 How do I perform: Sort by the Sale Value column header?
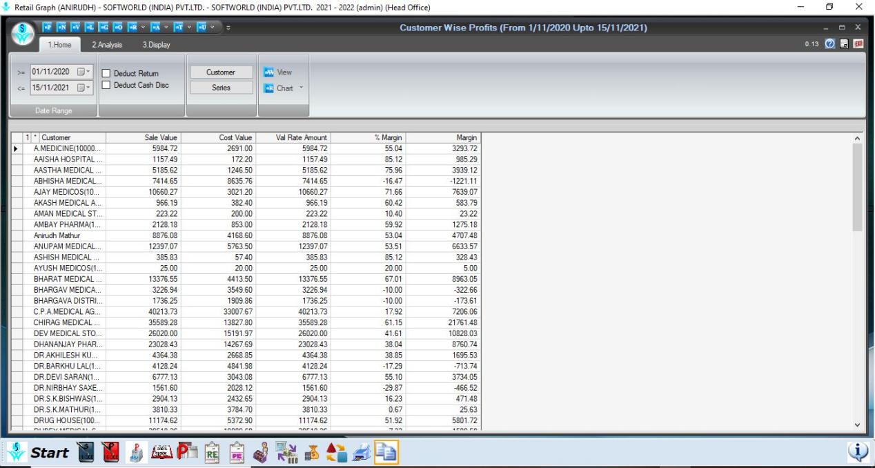point(143,137)
